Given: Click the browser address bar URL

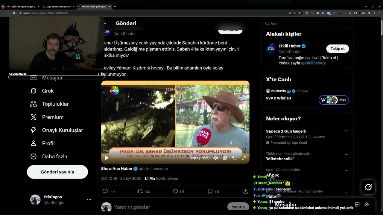Looking at the screenshot, I should (x=45, y=13).
